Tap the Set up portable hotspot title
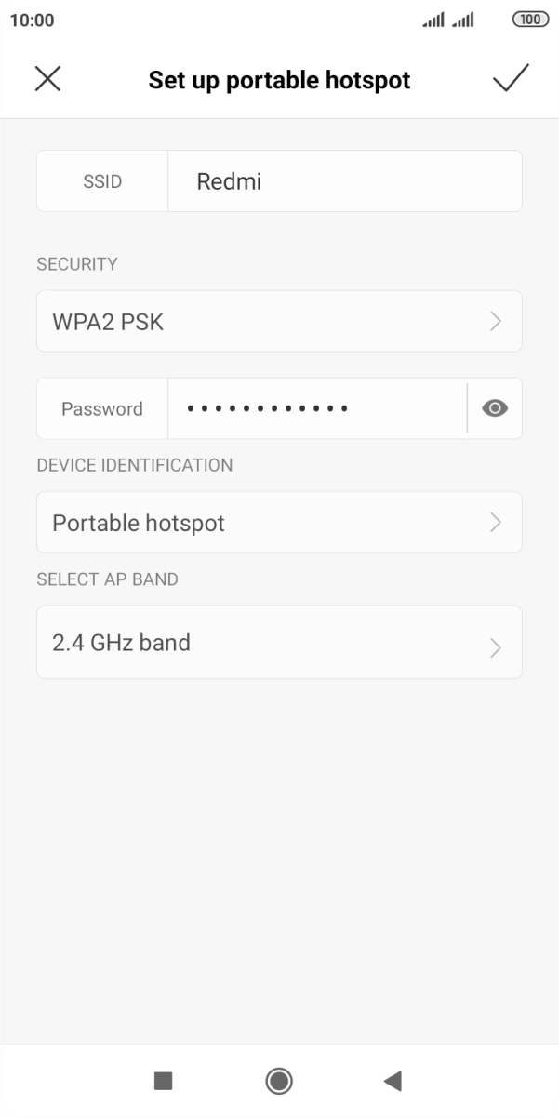Screen dimensions: 559x1118 (x=279, y=80)
